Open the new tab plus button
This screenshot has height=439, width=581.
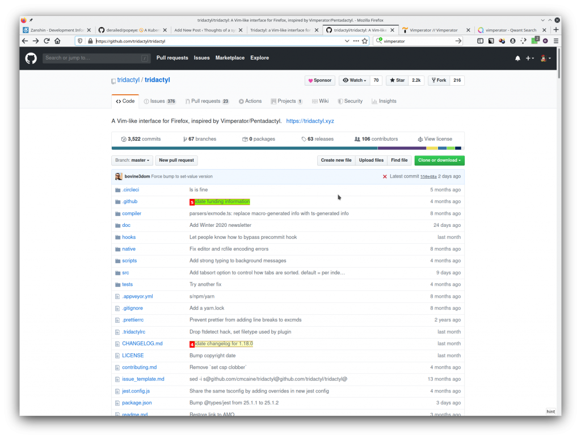(556, 30)
